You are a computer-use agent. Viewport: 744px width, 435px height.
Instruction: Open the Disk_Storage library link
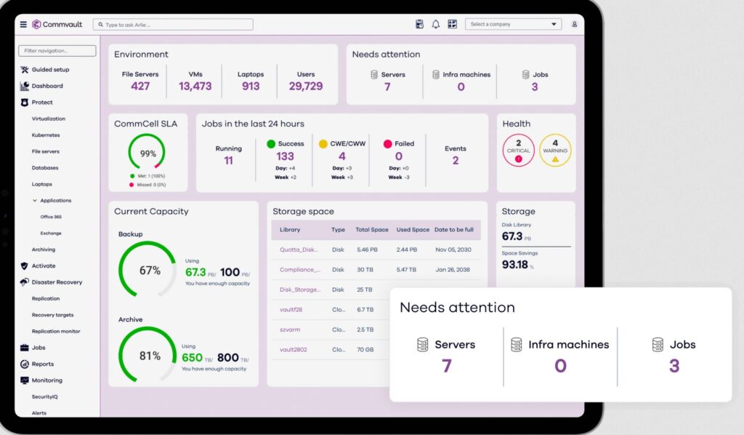(x=300, y=290)
